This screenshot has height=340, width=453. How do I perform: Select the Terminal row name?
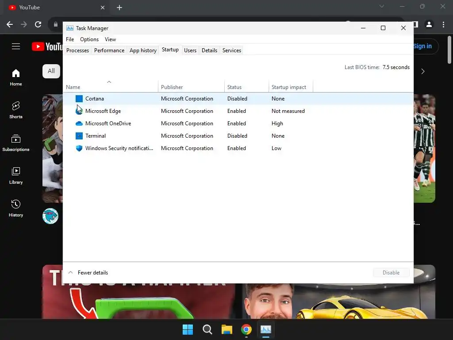(x=96, y=136)
